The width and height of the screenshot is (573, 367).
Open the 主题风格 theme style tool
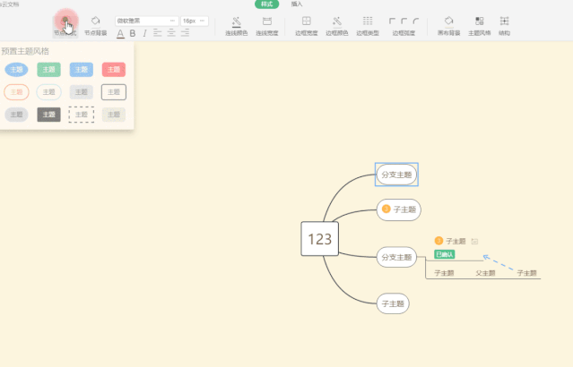tap(480, 26)
